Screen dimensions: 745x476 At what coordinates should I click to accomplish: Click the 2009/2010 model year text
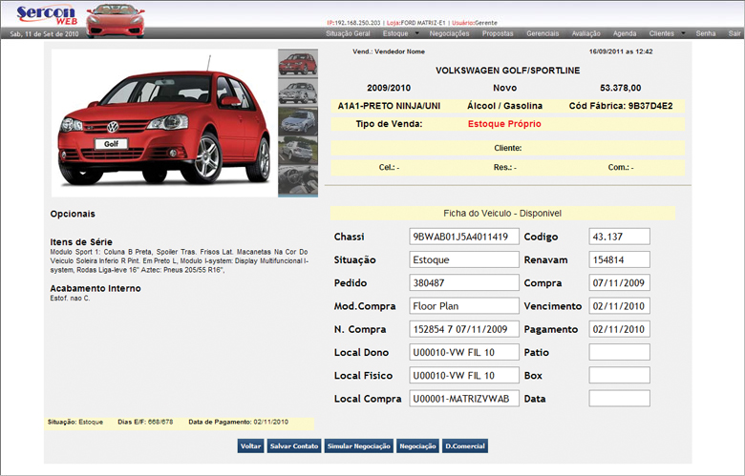pyautogui.click(x=389, y=88)
